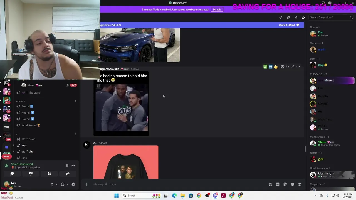Screen dimensions: 356x200
Task: Reply to message with reply arrow
Action: (288, 67)
